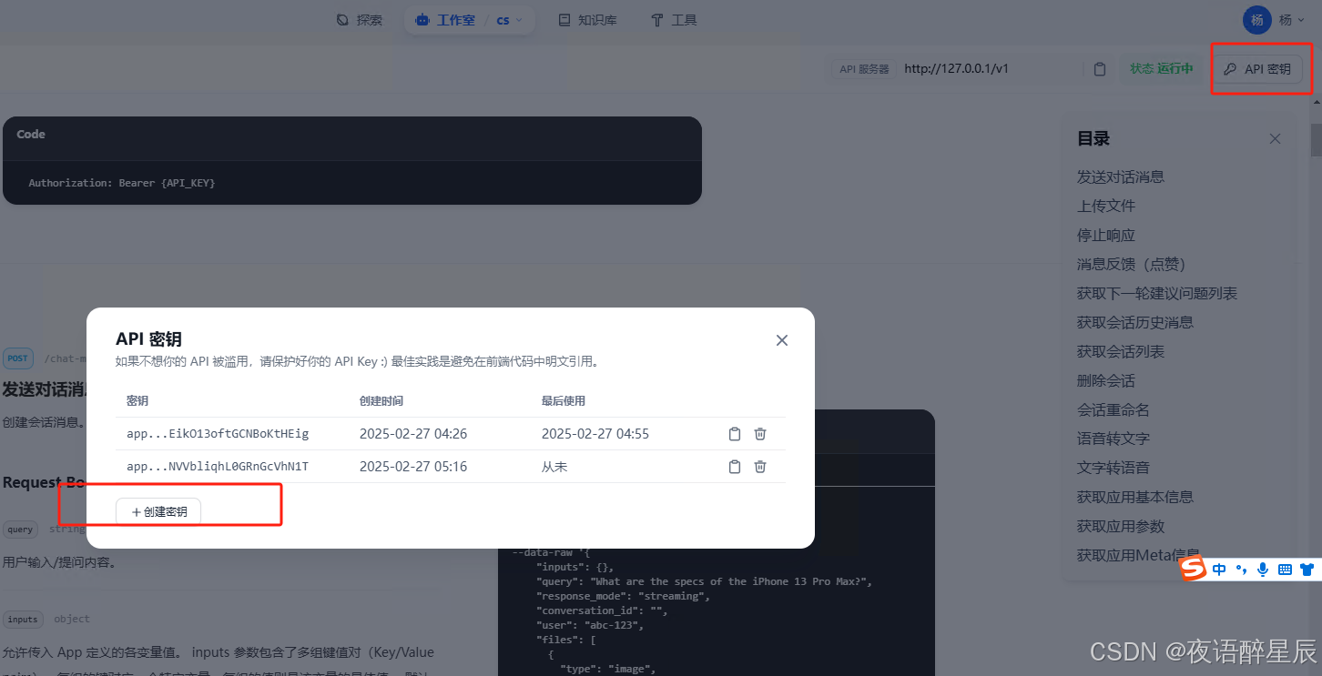
Task: Copy the API server URL
Action: pos(1099,68)
